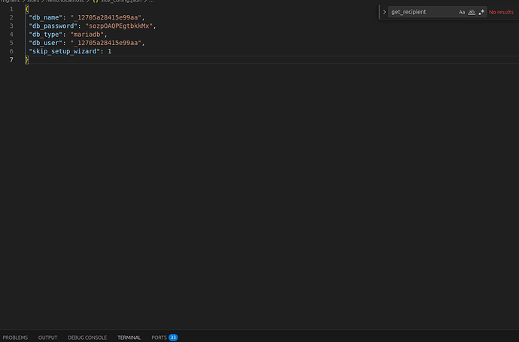Open the DEBUG CONSOLE tab
This screenshot has height=342, width=519.
coord(87,337)
